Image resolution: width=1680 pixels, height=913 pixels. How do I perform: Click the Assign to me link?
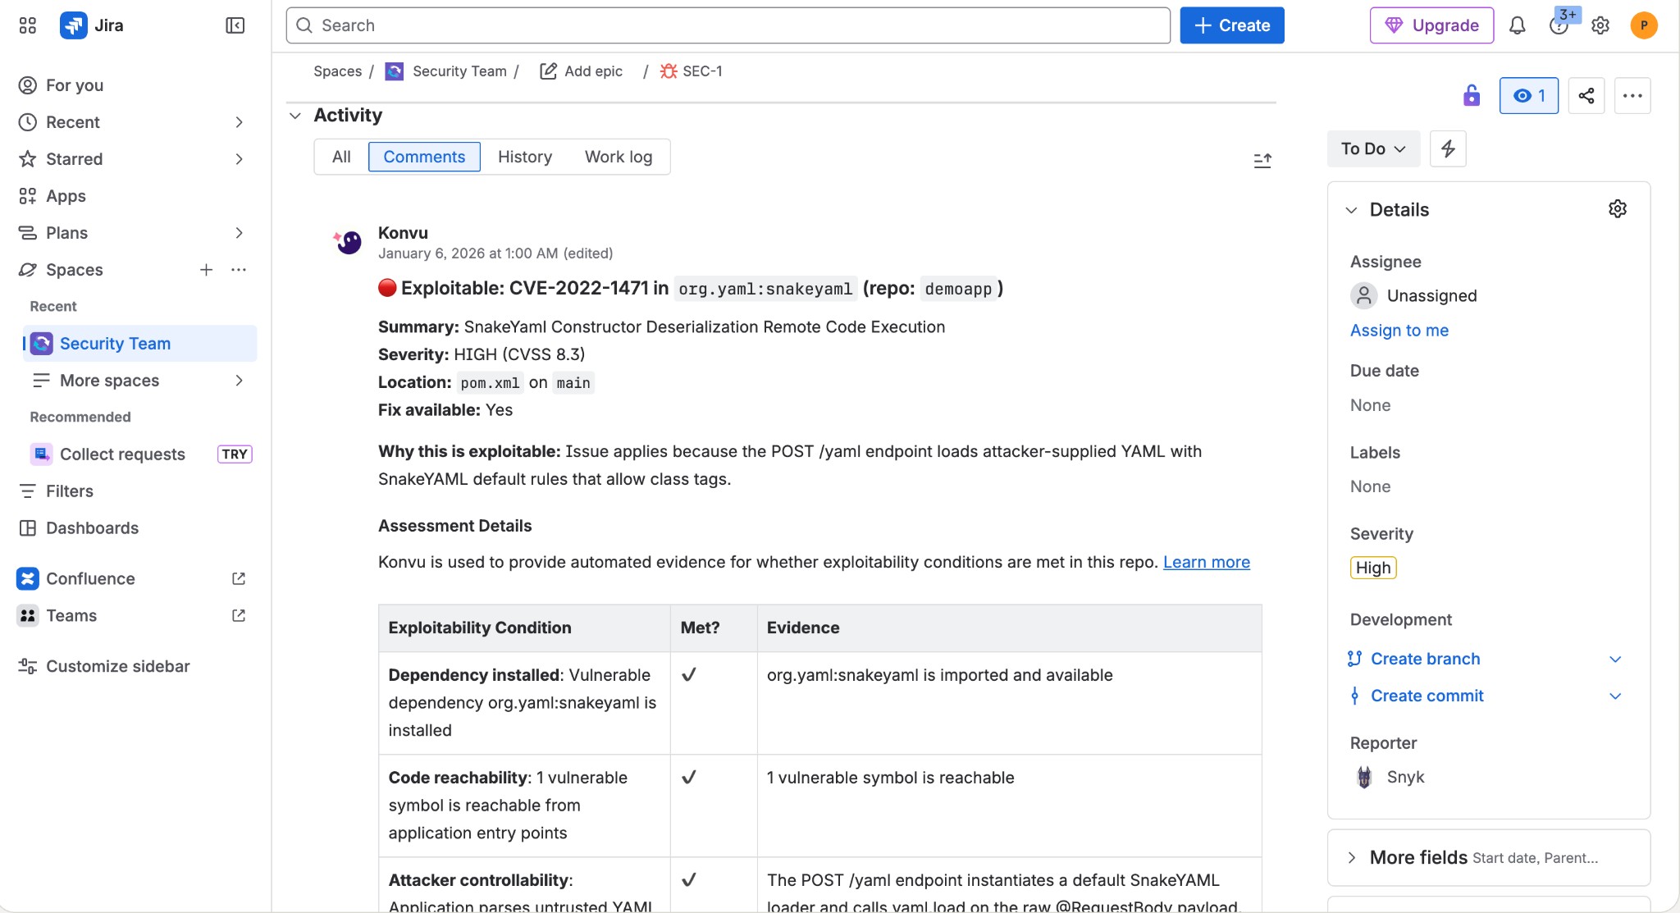point(1399,331)
